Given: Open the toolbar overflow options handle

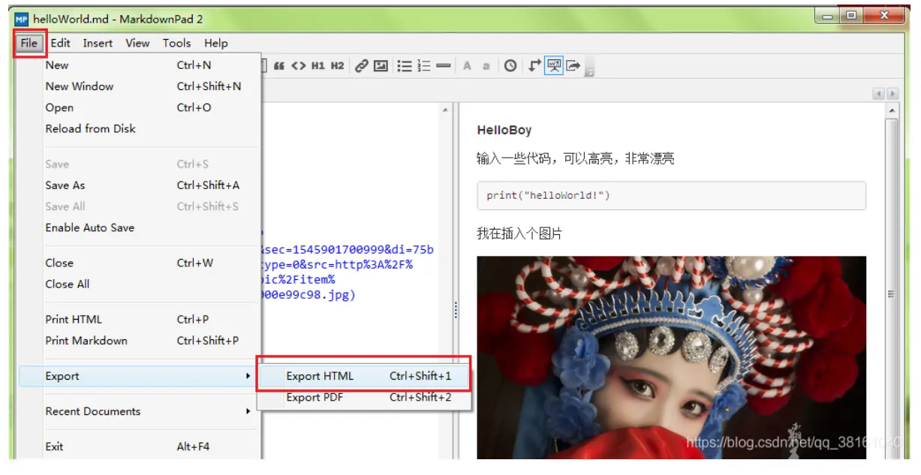Looking at the screenshot, I should pyautogui.click(x=589, y=71).
